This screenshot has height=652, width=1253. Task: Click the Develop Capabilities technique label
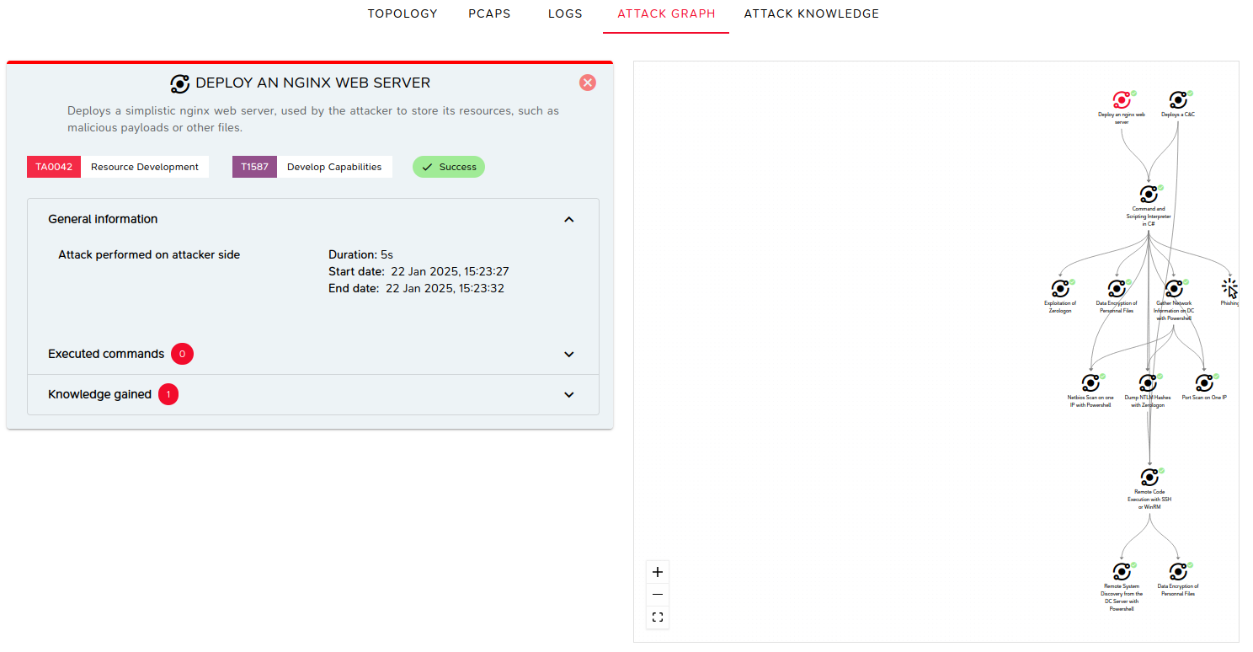click(334, 167)
